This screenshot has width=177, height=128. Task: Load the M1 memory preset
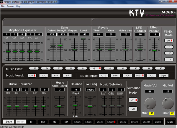[32, 121]
